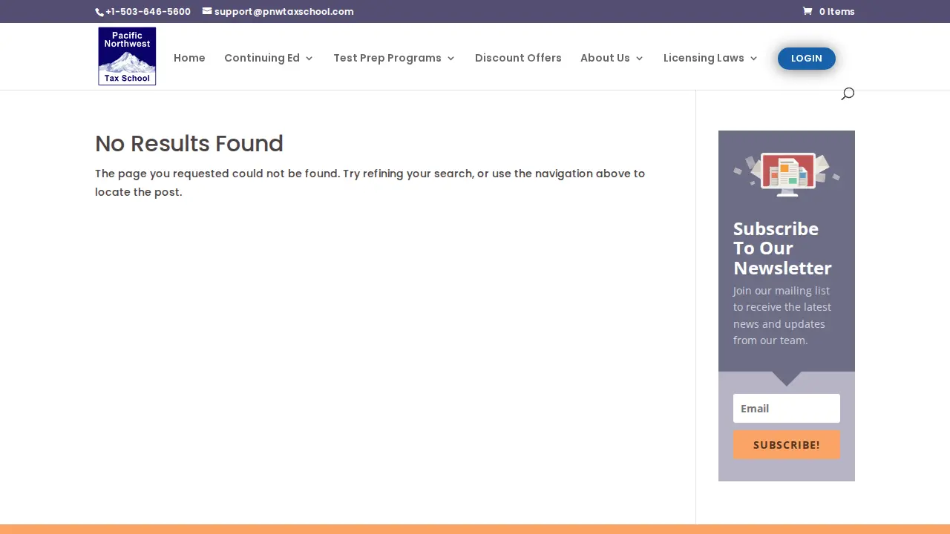Image resolution: width=950 pixels, height=534 pixels.
Task: Open the search magnifier icon
Action: pyautogui.click(x=848, y=93)
